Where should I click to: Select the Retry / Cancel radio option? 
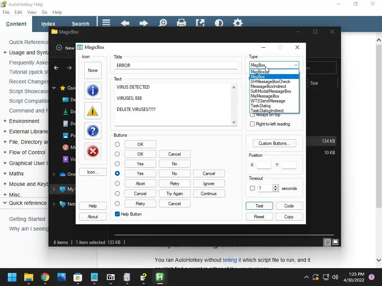click(x=117, y=204)
